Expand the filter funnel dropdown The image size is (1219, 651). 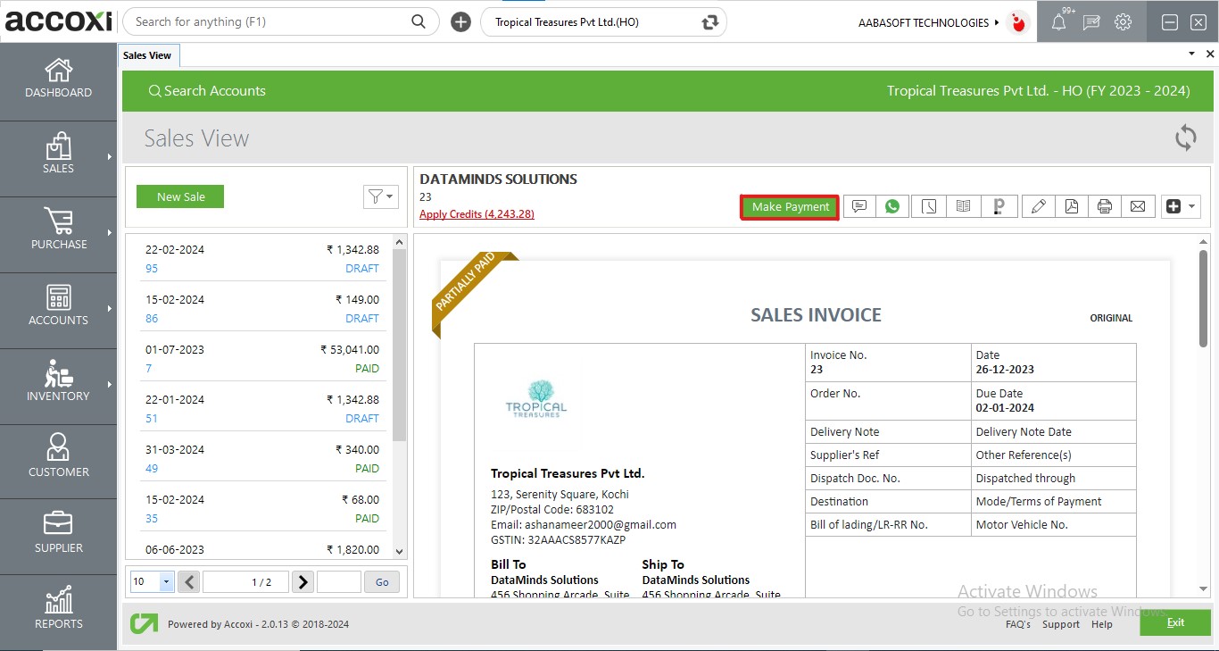380,196
